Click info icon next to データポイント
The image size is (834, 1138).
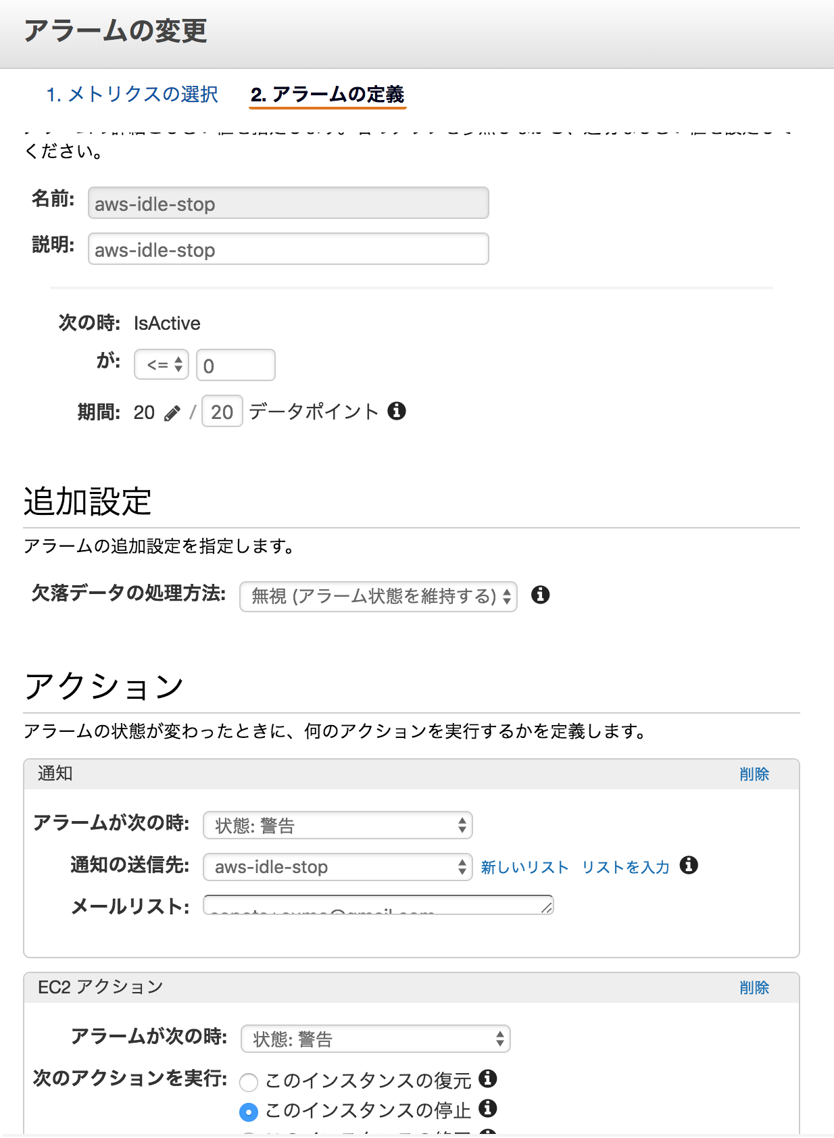pyautogui.click(x=397, y=411)
